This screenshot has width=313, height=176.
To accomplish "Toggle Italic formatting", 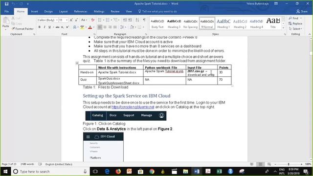I will coord(45,27).
